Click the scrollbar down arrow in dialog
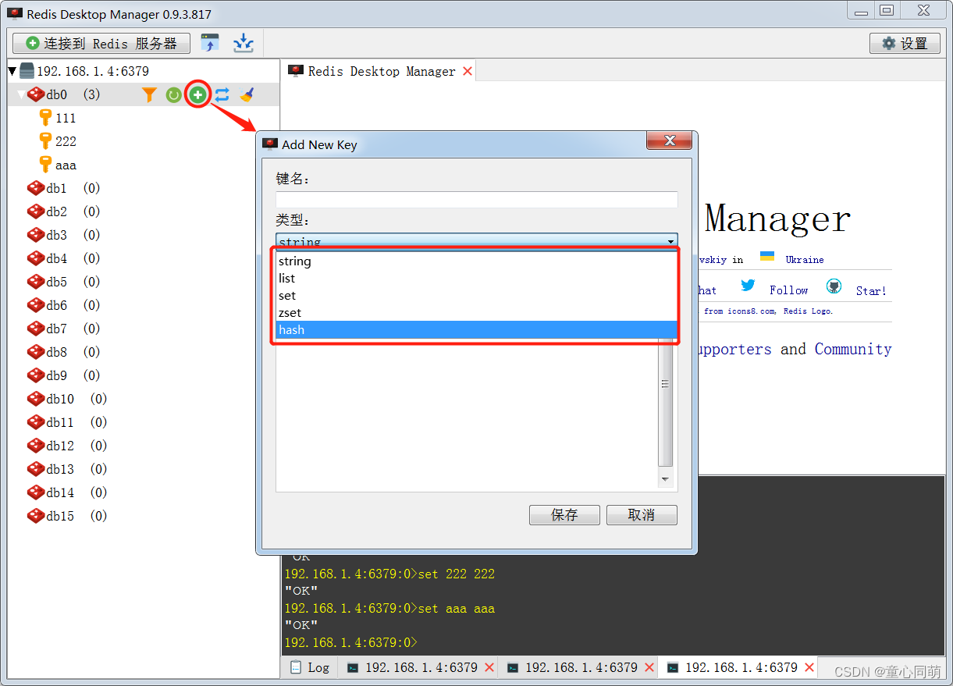953x686 pixels. [x=665, y=479]
